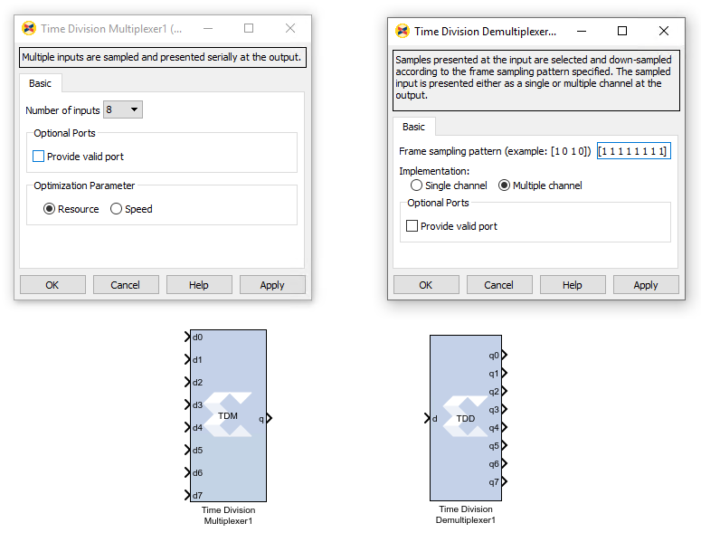Switch to the Multiplexer Basic tab

tap(41, 83)
